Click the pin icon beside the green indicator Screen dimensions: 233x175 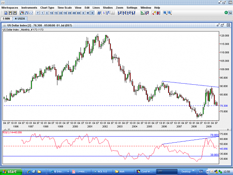point(230,13)
